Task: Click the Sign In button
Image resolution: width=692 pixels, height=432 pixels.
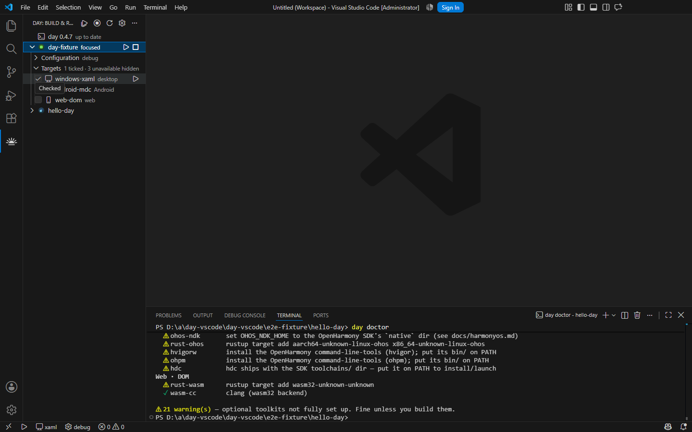Action: coord(450,7)
